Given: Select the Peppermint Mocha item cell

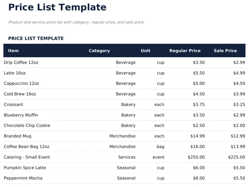Looking at the screenshot, I should click(23, 178).
